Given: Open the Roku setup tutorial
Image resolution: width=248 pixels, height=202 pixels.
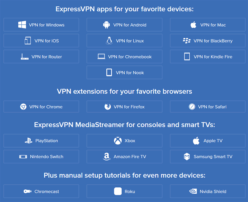Looking at the screenshot, I should click(125, 191).
